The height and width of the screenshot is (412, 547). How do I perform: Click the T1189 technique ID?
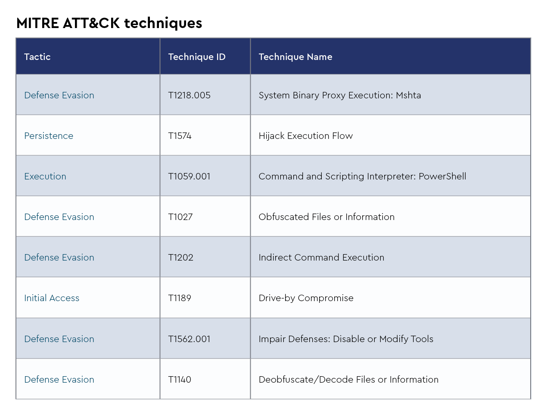point(180,298)
